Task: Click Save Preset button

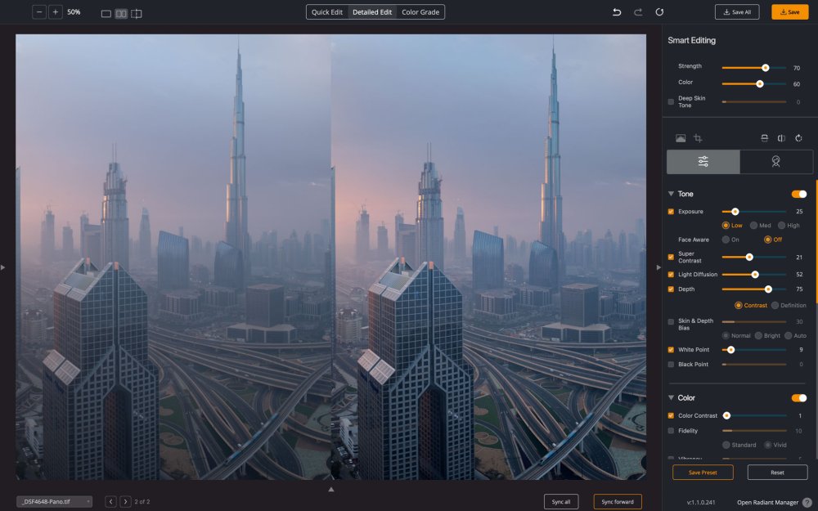Action: [x=703, y=473]
